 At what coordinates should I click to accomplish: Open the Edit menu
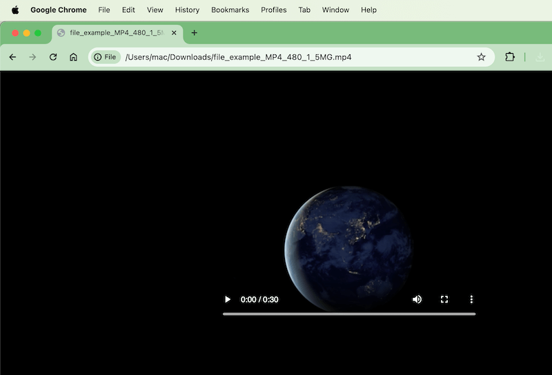(128, 10)
